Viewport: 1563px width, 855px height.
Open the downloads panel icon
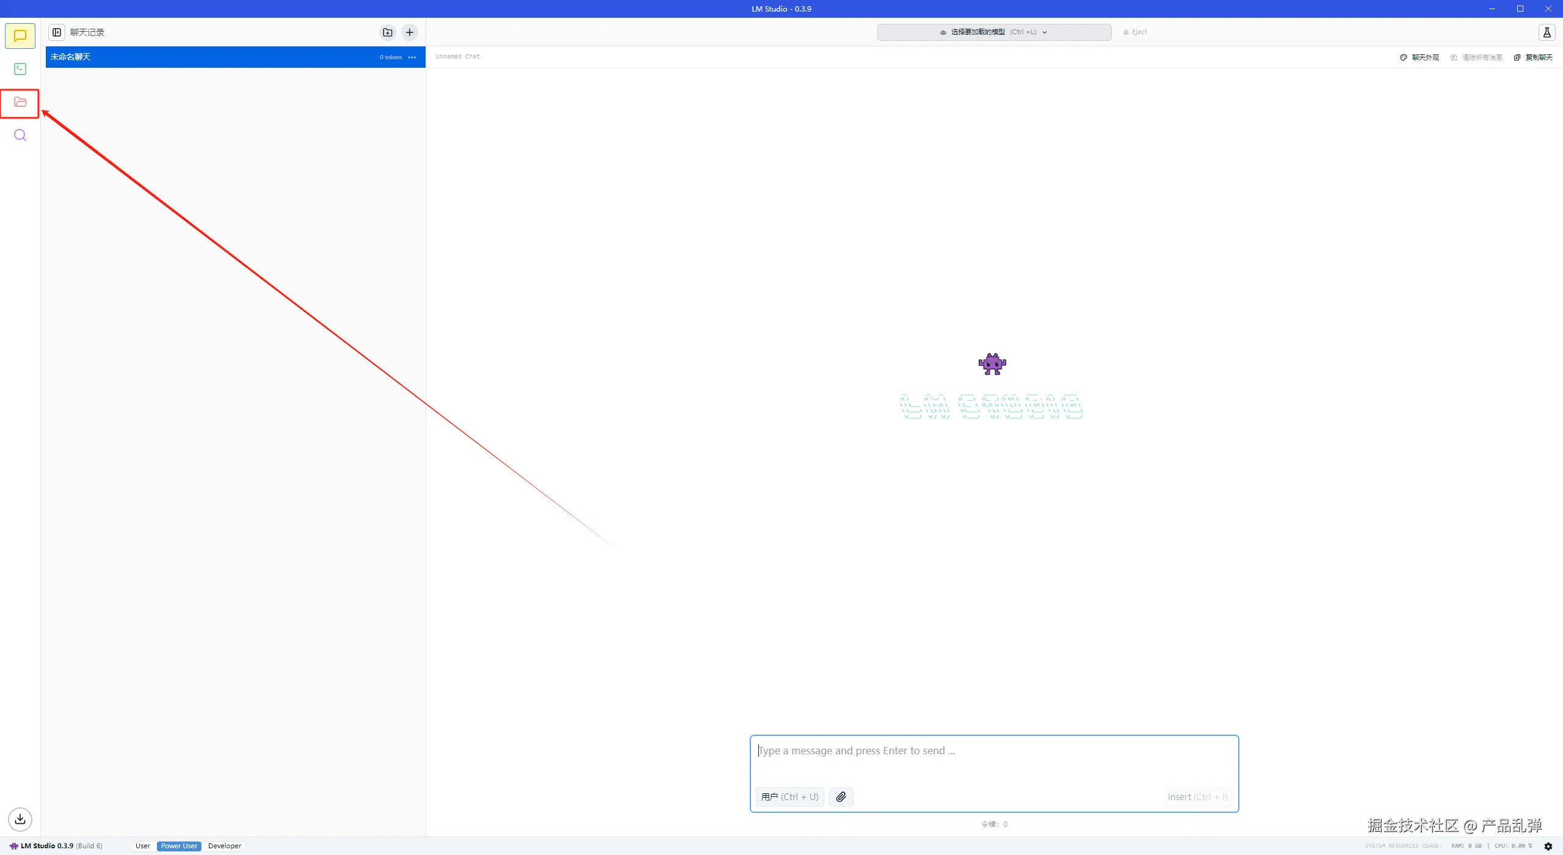click(20, 819)
